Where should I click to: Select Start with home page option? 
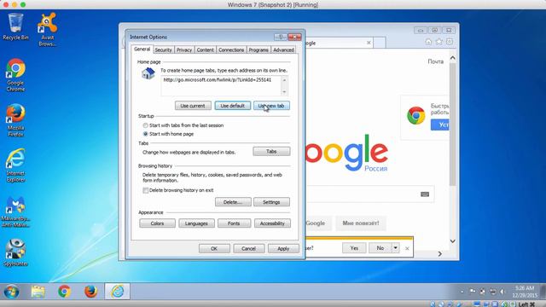pos(146,134)
